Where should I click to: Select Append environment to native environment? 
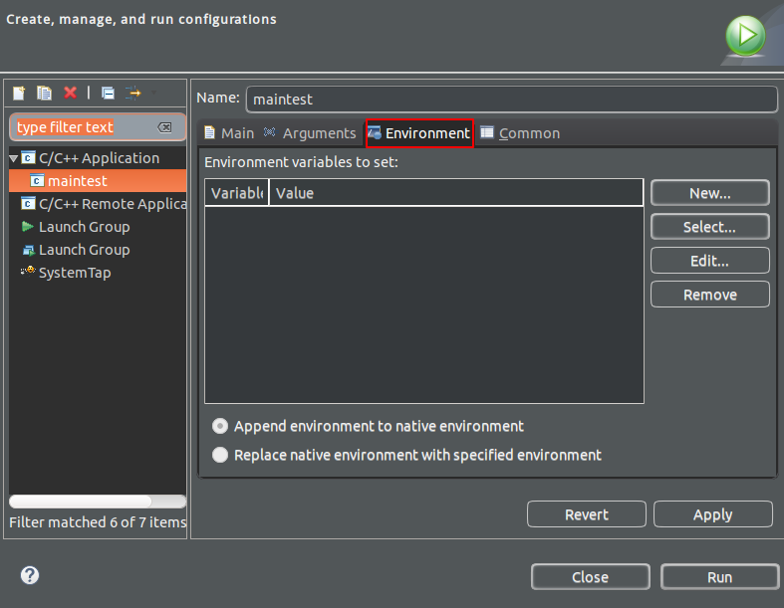(x=368, y=426)
